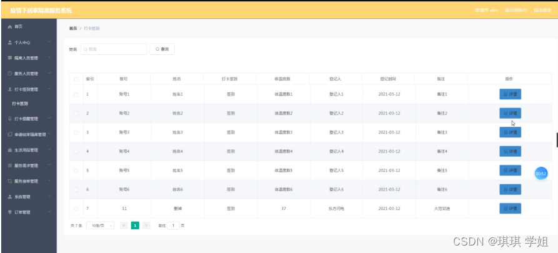Click the cell 大范甘迪
This screenshot has height=253, width=558.
(442, 209)
